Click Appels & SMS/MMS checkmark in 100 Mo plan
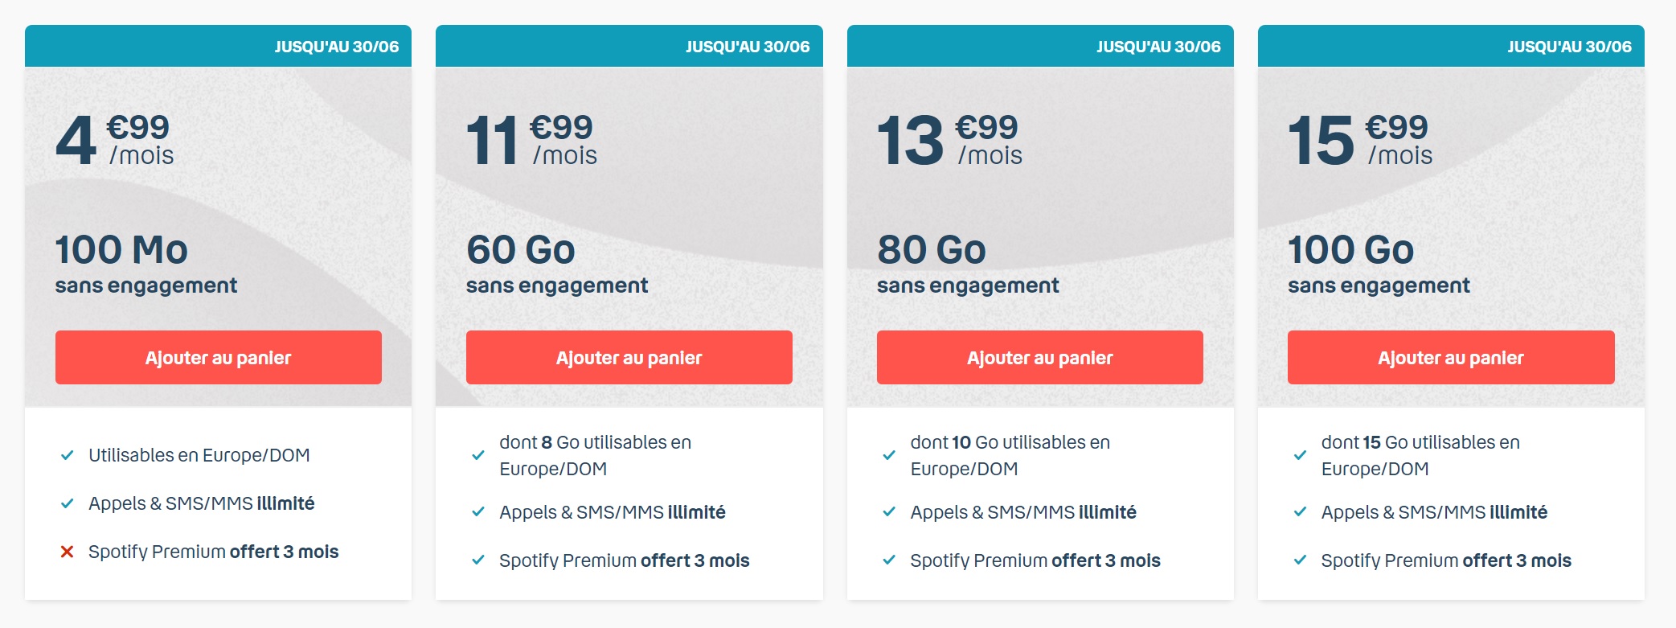Screen dimensions: 1676x628 [x=68, y=503]
